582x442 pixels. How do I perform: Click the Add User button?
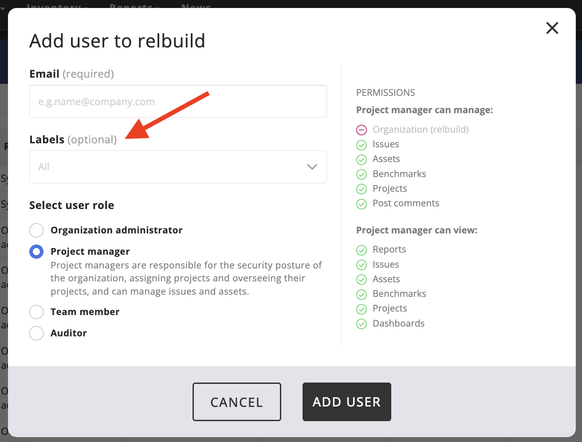(346, 402)
